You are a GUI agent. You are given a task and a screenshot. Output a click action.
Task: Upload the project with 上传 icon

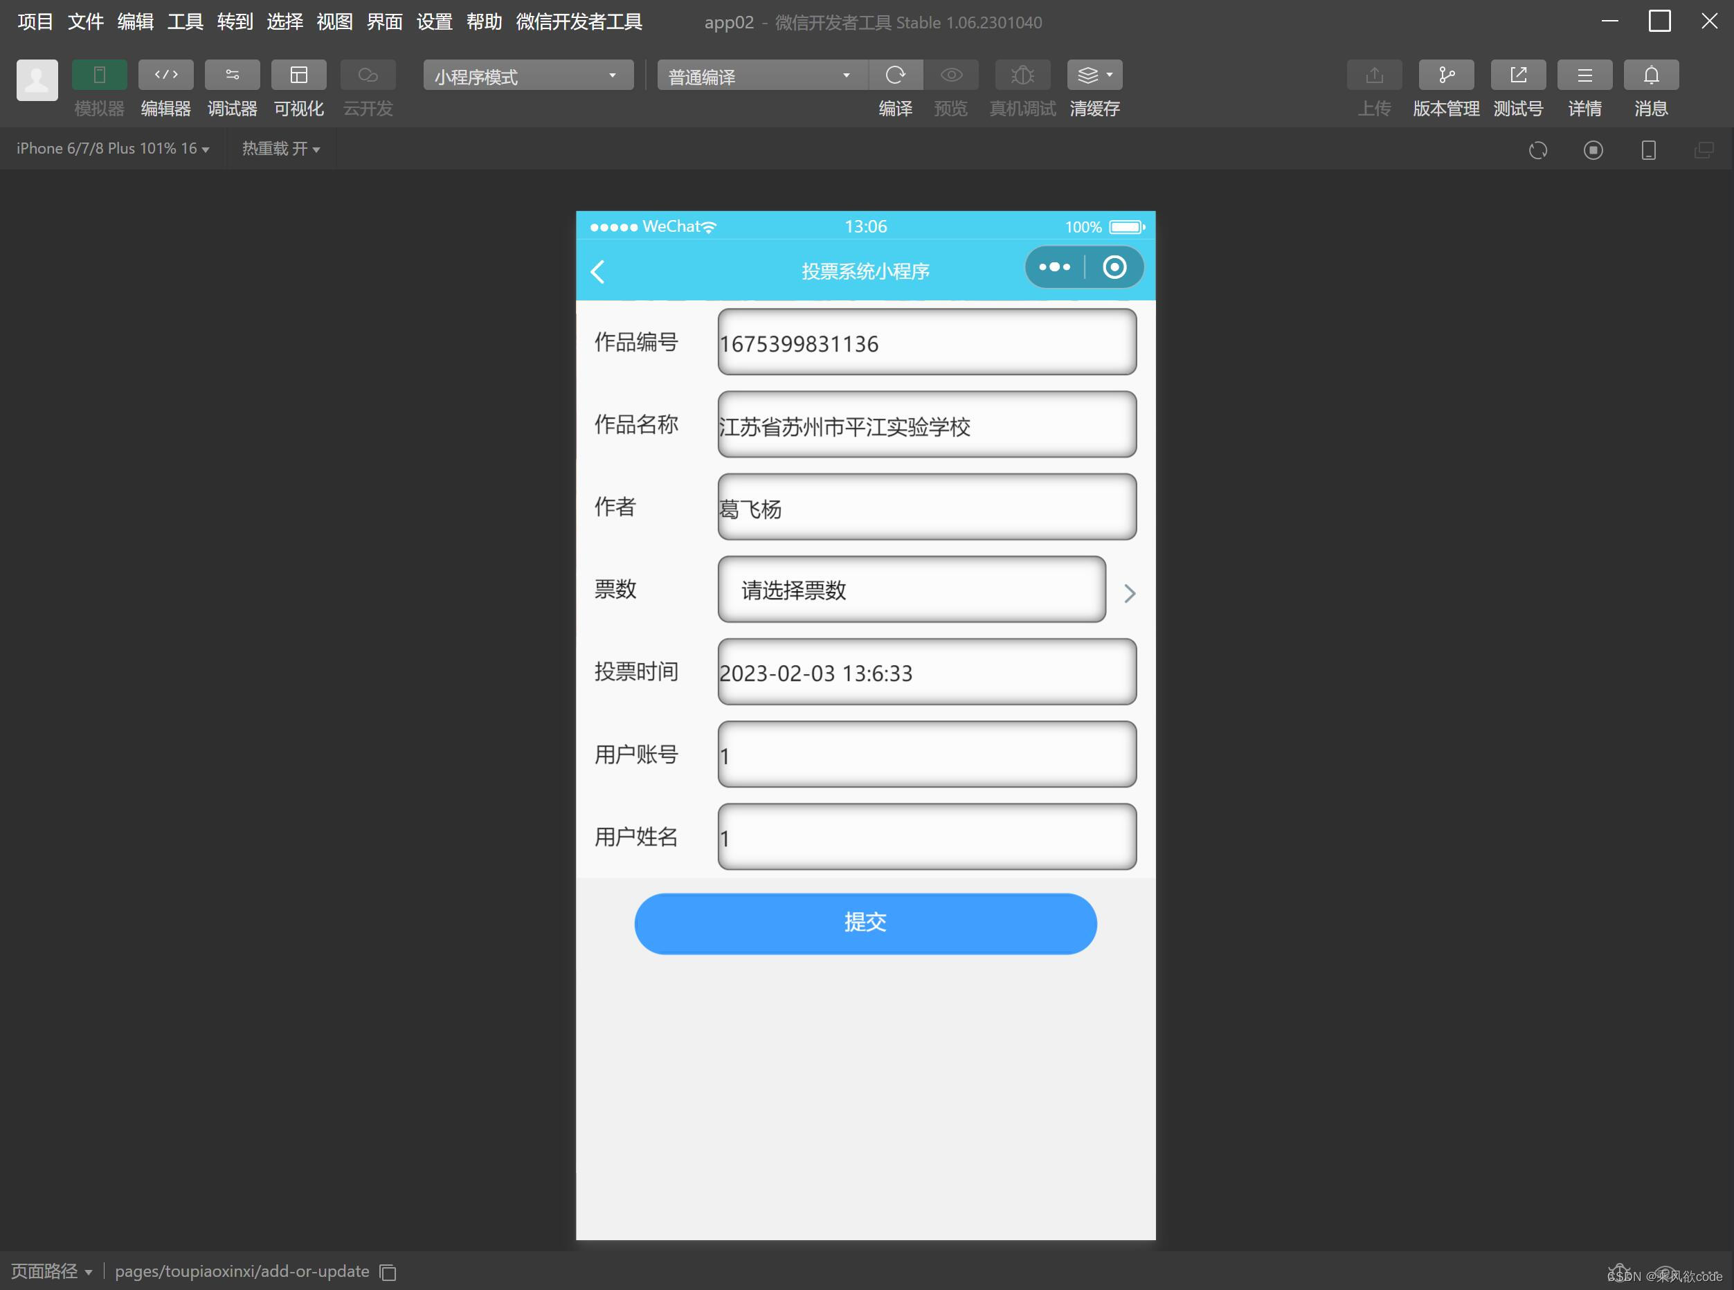pyautogui.click(x=1373, y=75)
